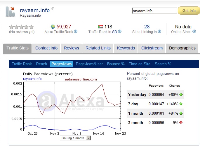This screenshot has height=146, width=200.
Task: Click the 3 month pageviews value 0.000096
Action: click(156, 123)
